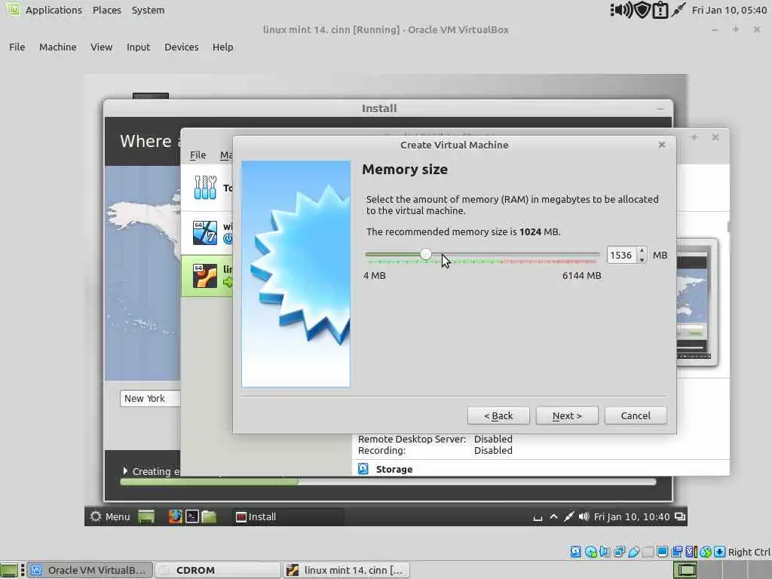This screenshot has height=579, width=772.
Task: Click the keyboard capture arrow icon
Action: (x=719, y=551)
